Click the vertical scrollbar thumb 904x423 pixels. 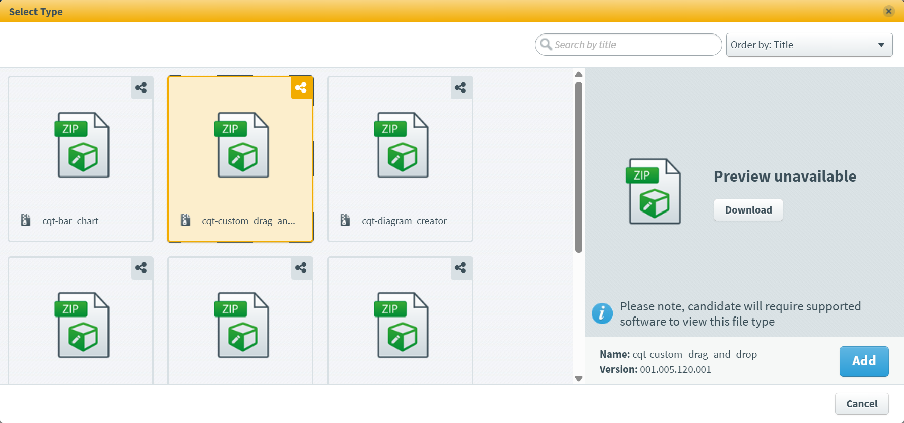(x=578, y=167)
